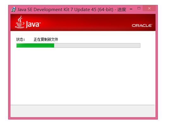The height and width of the screenshot is (123, 175).
Task: Click the ORACLE logo in the banner
Action: (142, 26)
